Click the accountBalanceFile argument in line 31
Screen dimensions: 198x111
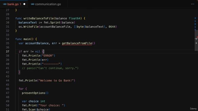tap(55, 27)
